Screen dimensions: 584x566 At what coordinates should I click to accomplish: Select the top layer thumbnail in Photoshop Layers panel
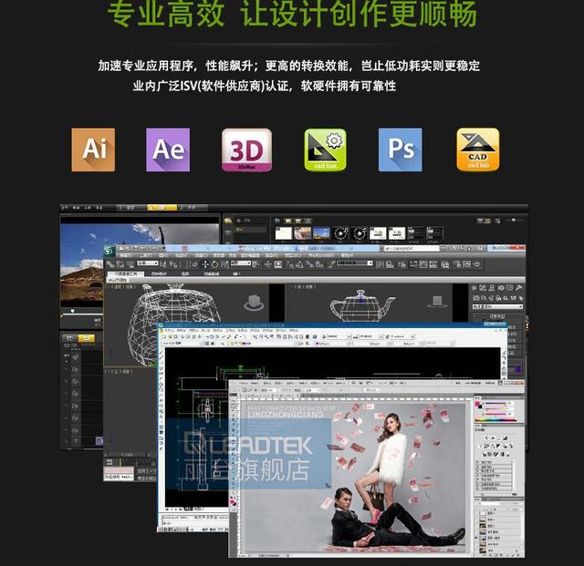(x=483, y=513)
